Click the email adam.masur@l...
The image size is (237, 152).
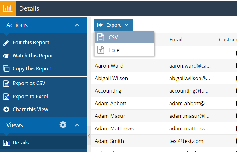click(x=189, y=116)
